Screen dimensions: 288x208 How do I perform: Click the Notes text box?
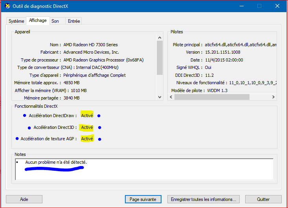pyautogui.click(x=144, y=169)
